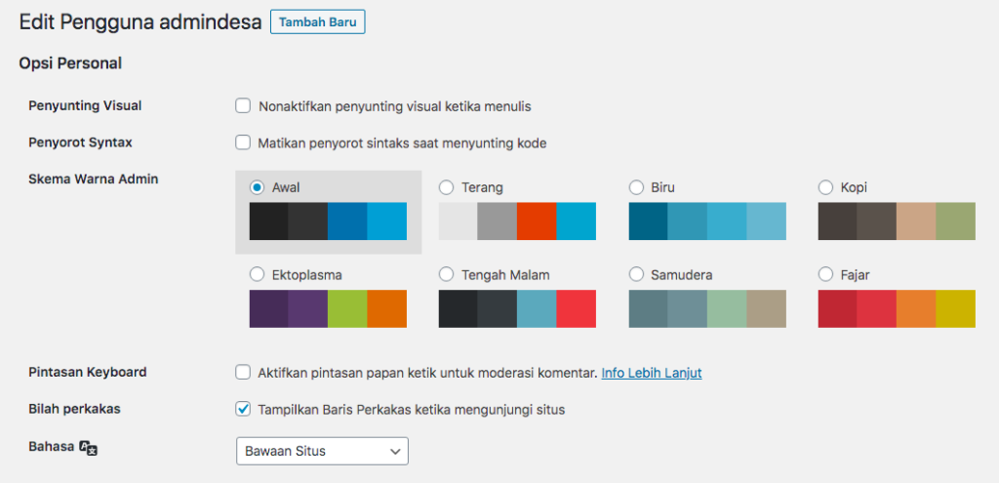Select the Samudera color scheme radio

pos(636,274)
